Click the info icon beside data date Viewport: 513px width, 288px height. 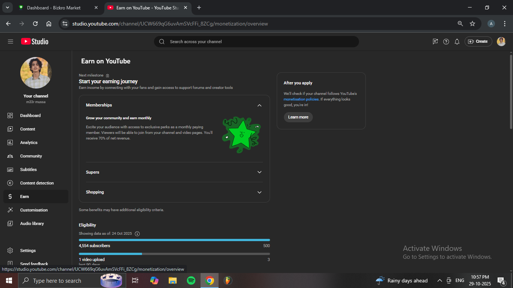(137, 234)
